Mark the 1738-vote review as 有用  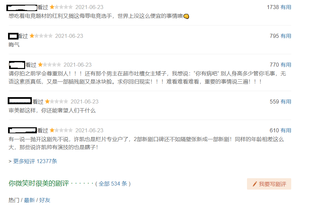(x=286, y=7)
